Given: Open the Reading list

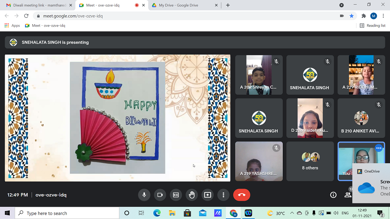Looking at the screenshot, I should (372, 25).
